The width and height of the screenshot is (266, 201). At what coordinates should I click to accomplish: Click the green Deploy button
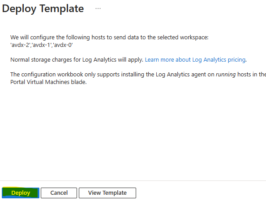(x=21, y=193)
